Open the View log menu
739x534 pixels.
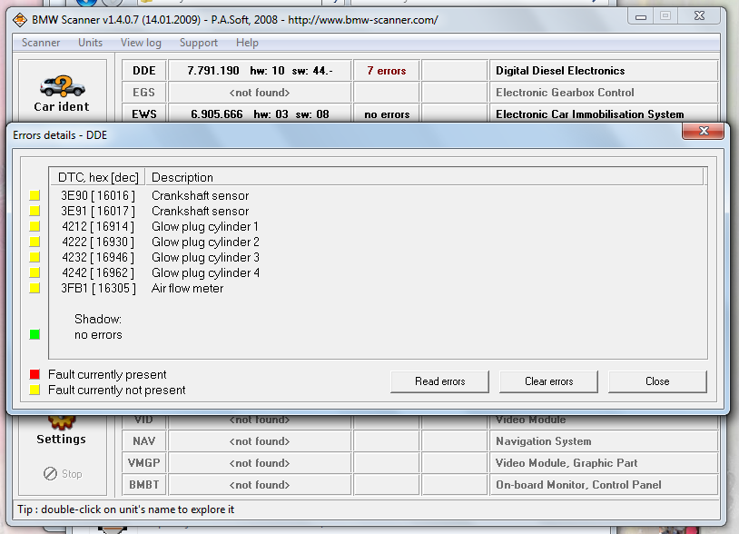click(141, 43)
